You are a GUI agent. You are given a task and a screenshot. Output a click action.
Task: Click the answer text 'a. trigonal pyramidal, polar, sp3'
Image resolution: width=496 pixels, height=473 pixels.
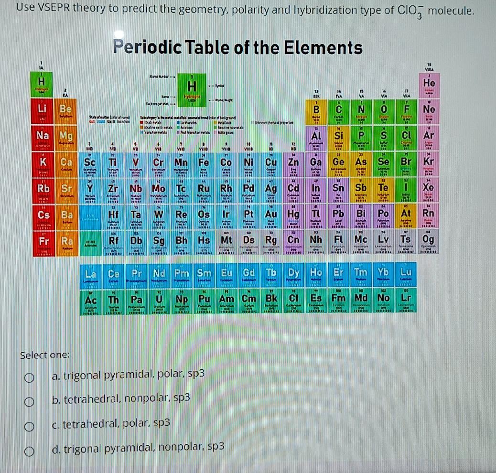128,375
